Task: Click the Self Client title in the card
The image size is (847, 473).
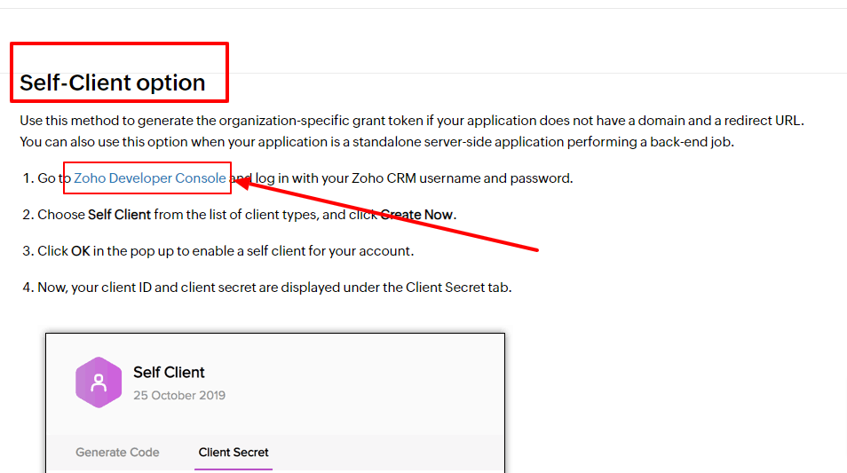Action: tap(169, 373)
